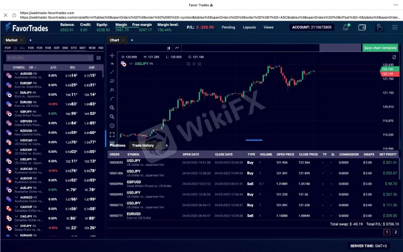403x252 pixels.
Task: Select the MET market category
Action: (x=83, y=48)
